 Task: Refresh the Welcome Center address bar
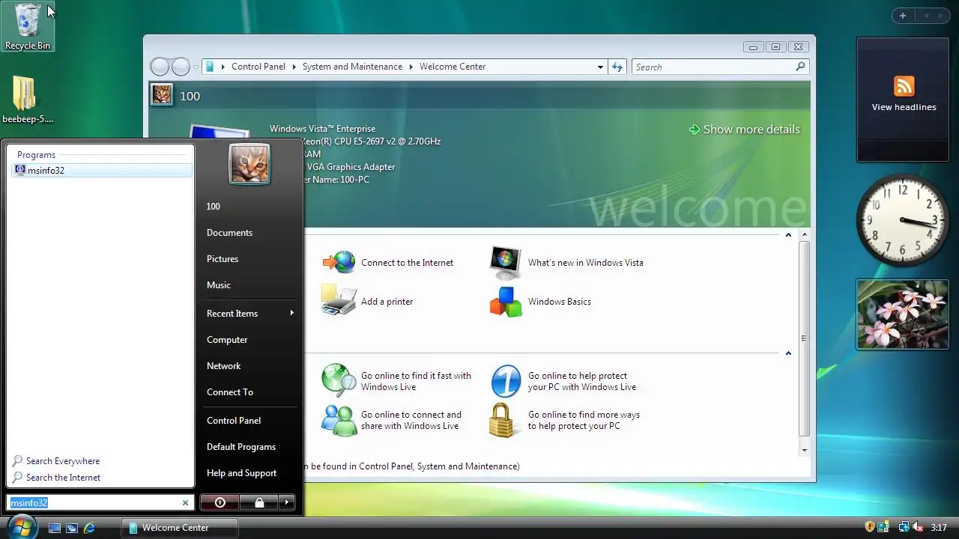[x=617, y=67]
